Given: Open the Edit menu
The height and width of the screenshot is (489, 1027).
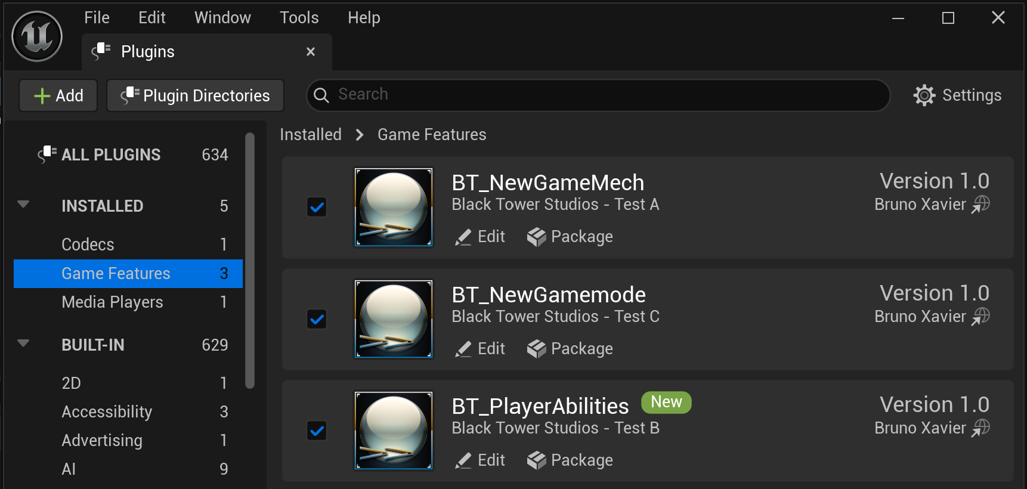Looking at the screenshot, I should coord(152,18).
